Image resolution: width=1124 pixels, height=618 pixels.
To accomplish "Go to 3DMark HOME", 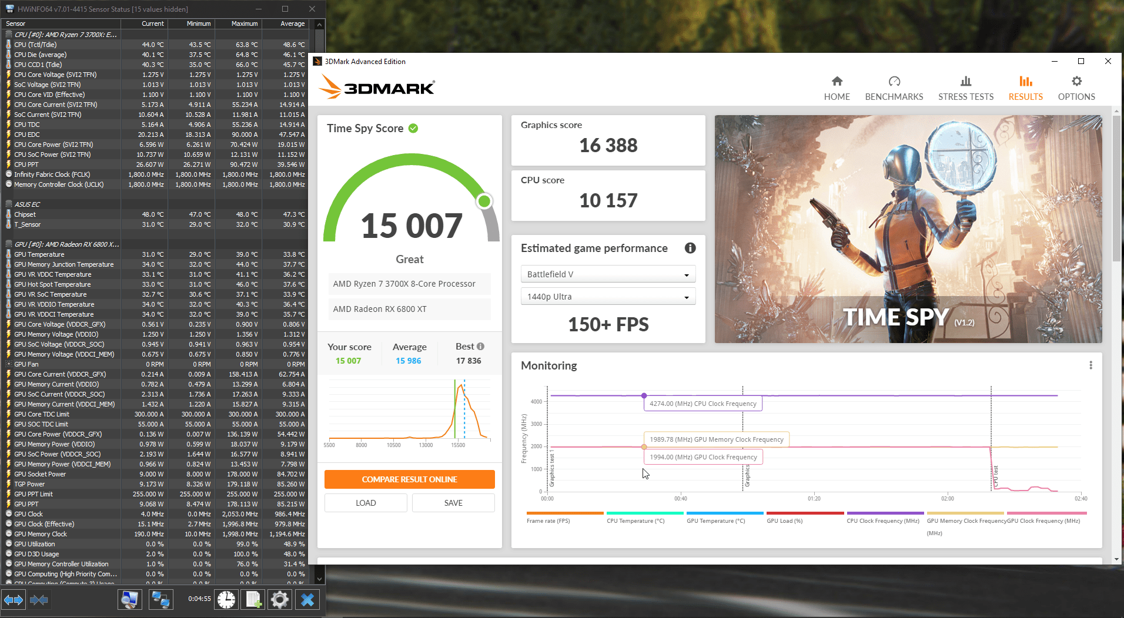I will click(837, 89).
